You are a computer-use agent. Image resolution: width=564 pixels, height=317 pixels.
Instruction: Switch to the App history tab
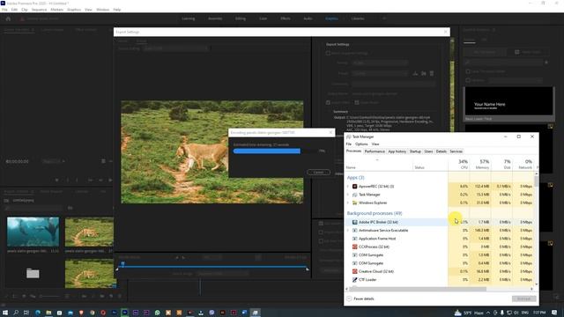[397, 151]
